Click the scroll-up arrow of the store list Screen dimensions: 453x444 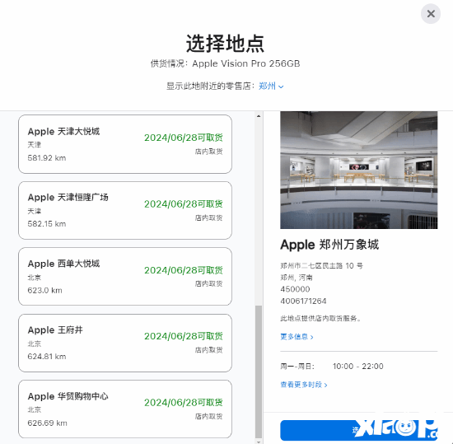click(x=259, y=116)
